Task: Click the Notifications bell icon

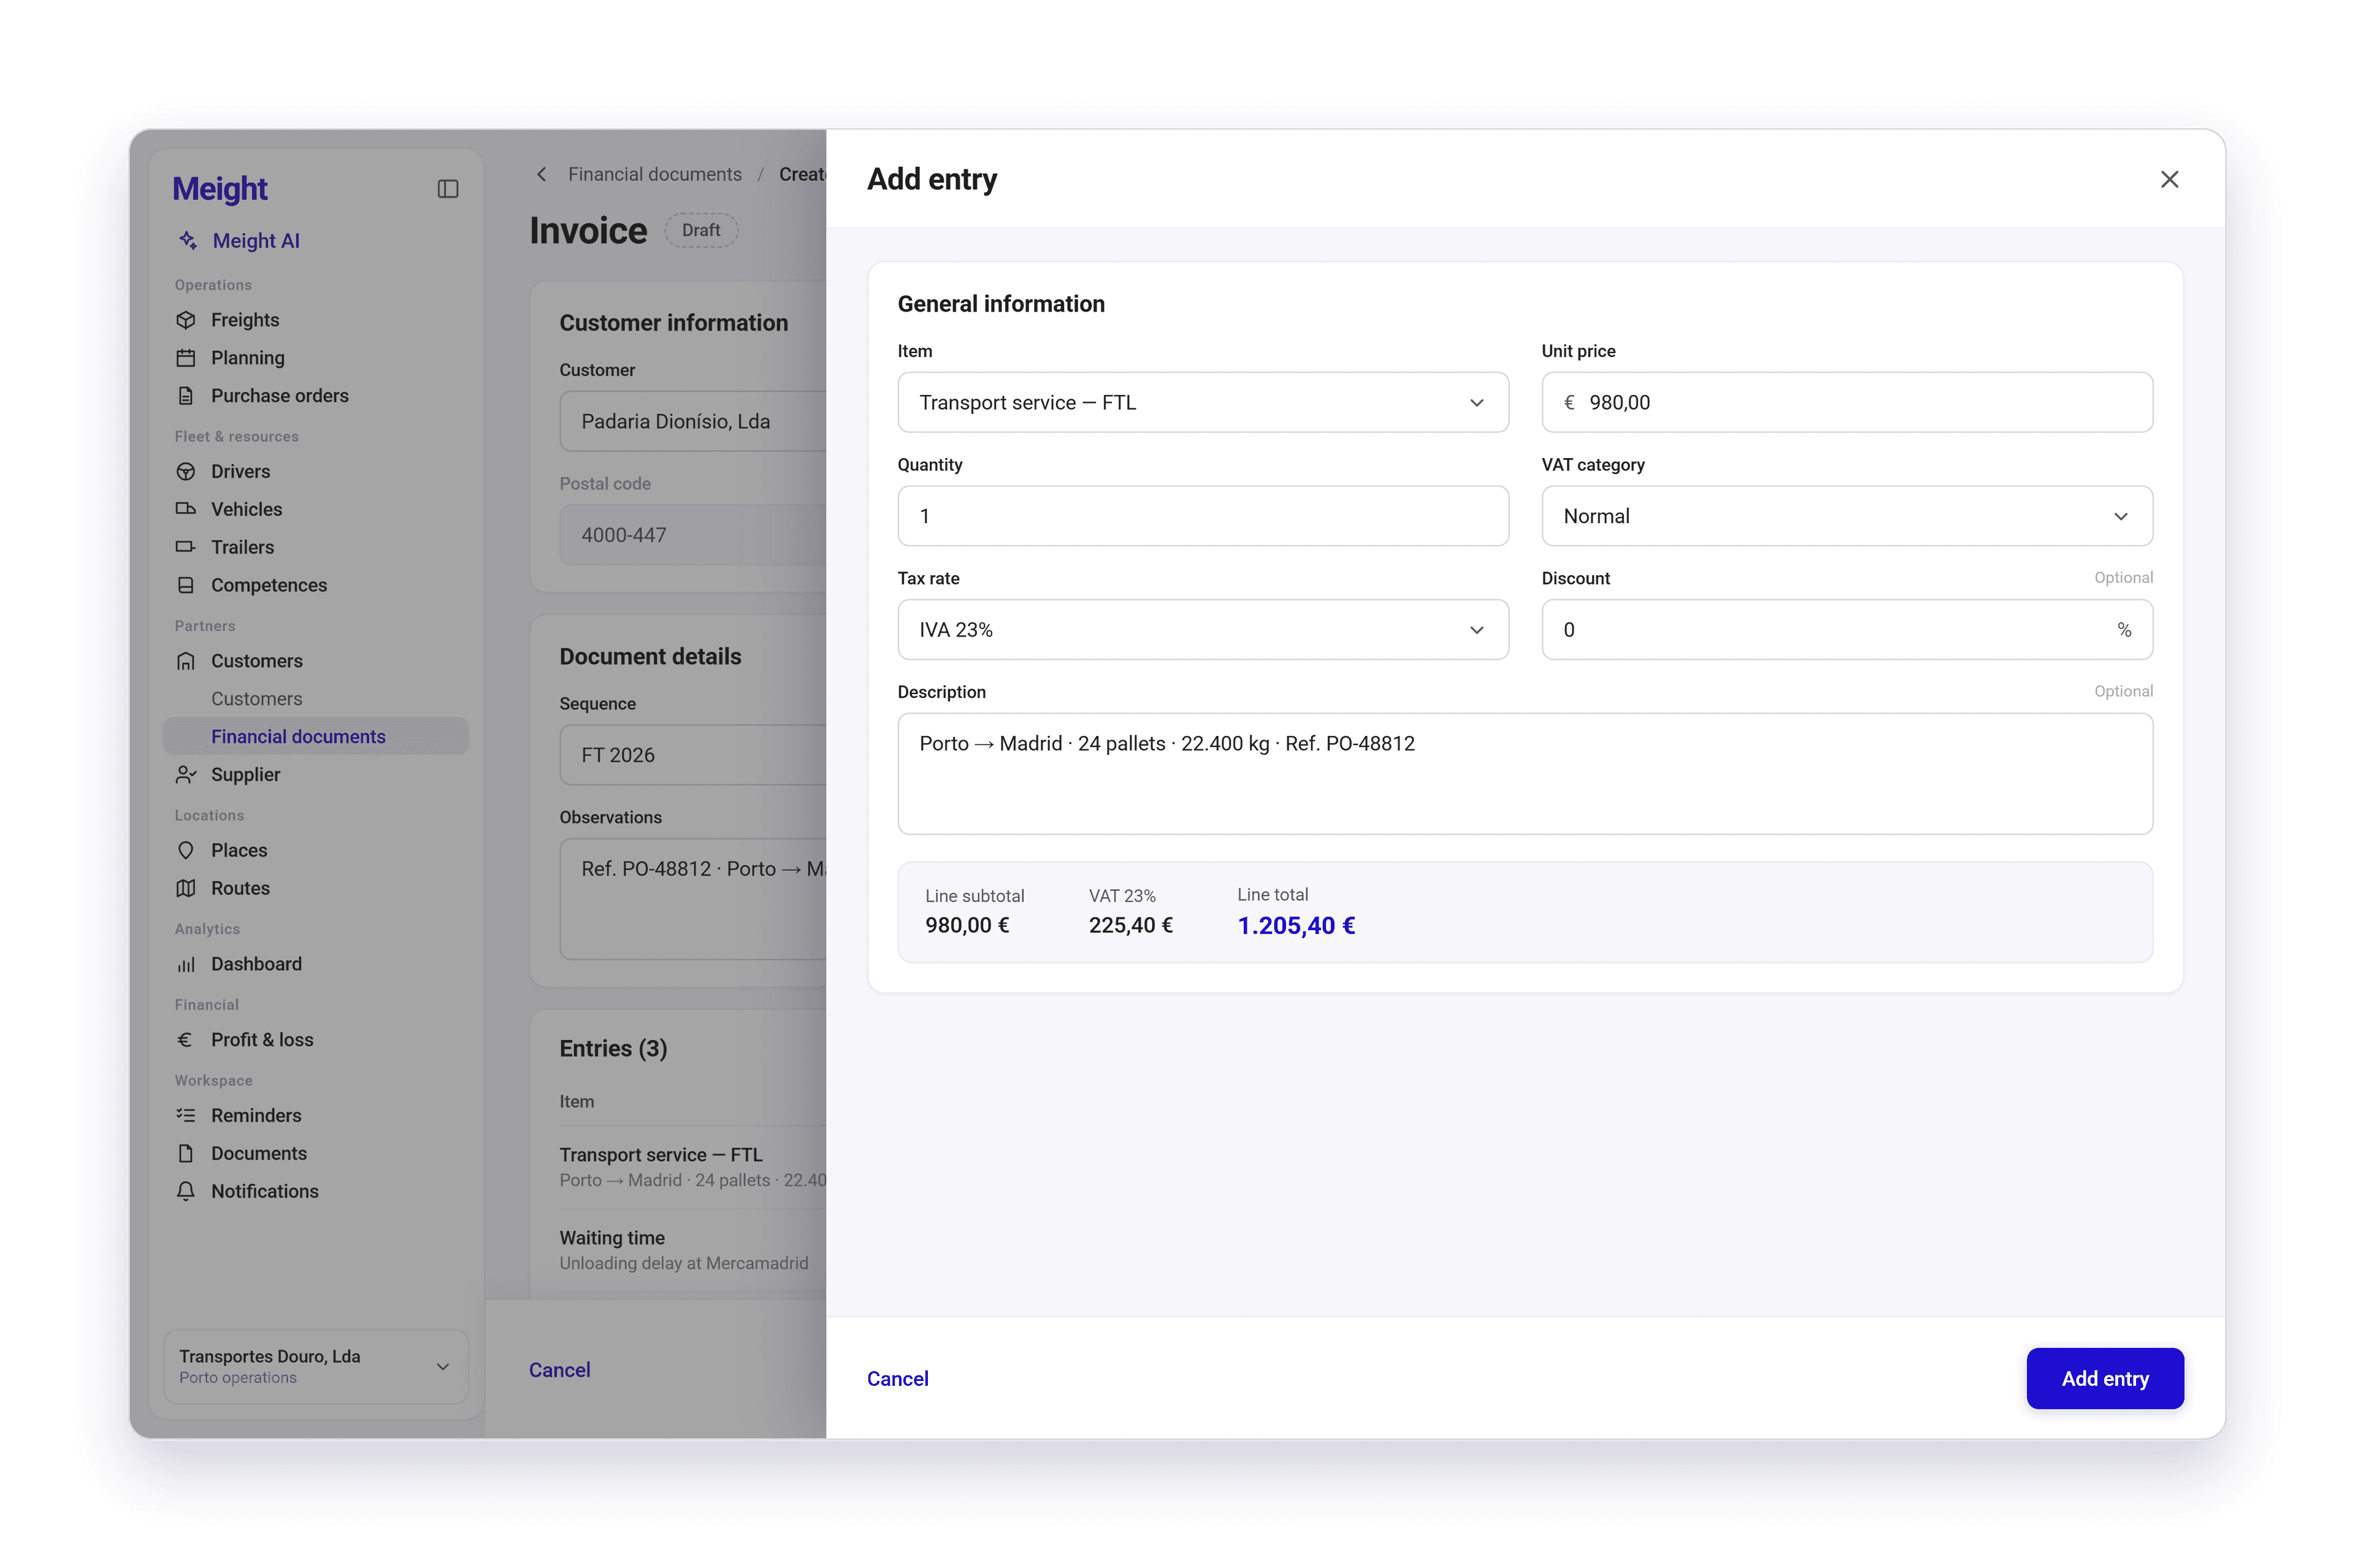Action: click(x=186, y=1191)
